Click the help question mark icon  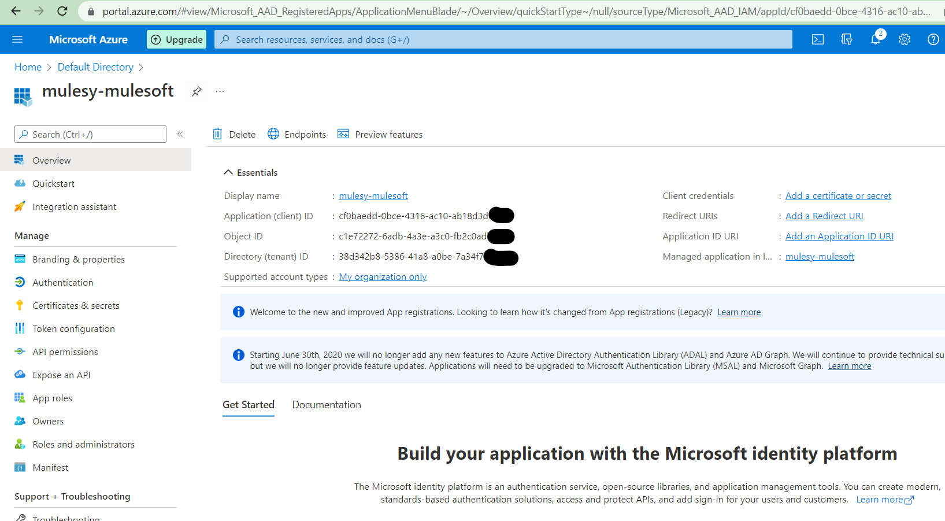[x=933, y=39]
